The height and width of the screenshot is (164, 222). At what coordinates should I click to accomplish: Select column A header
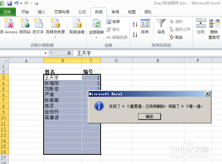[26, 61]
